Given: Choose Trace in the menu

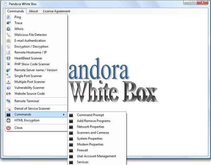Looking at the screenshot, I should point(36,23).
